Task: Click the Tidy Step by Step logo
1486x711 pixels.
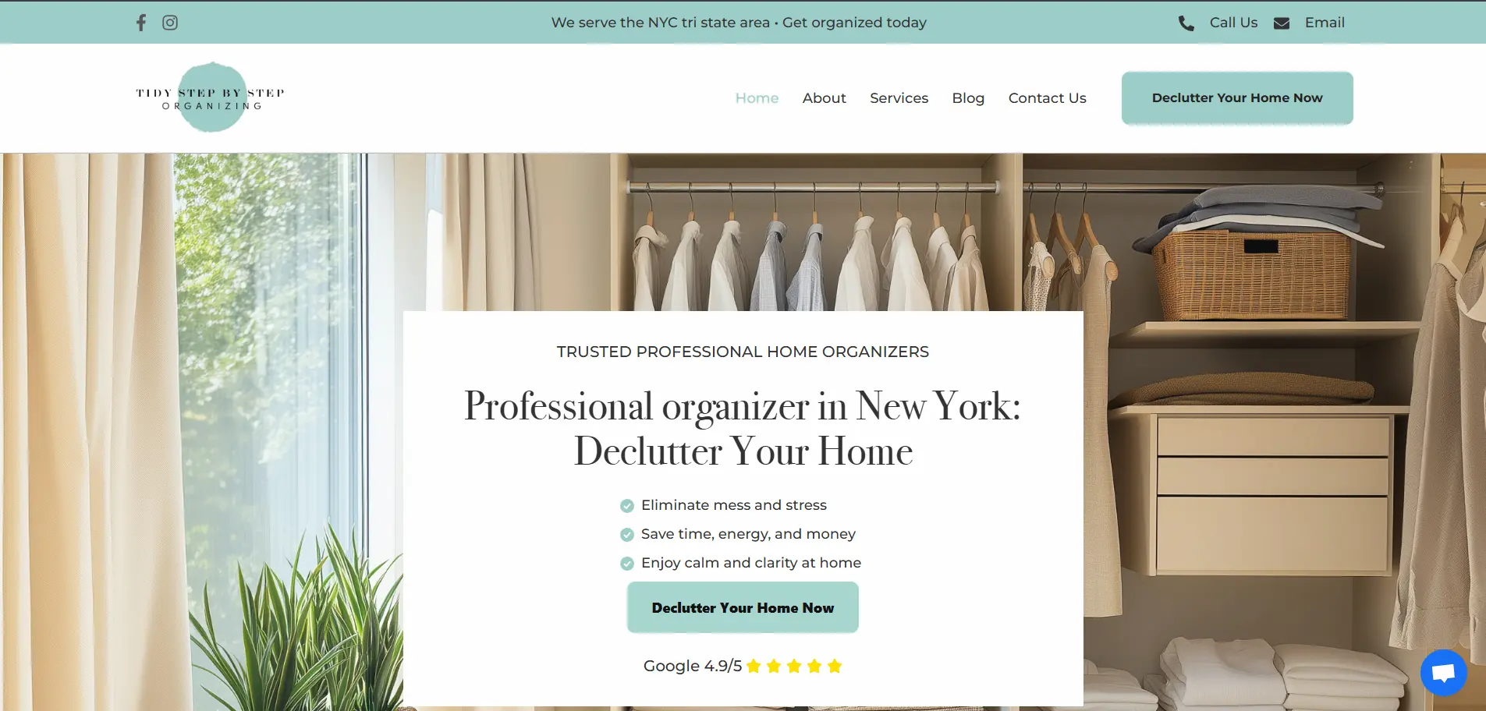Action: [211, 97]
